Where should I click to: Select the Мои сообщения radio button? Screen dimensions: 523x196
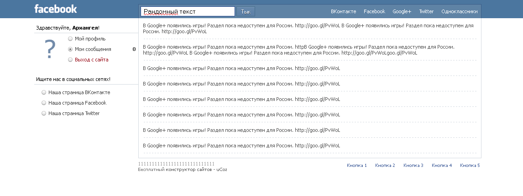pyautogui.click(x=70, y=49)
